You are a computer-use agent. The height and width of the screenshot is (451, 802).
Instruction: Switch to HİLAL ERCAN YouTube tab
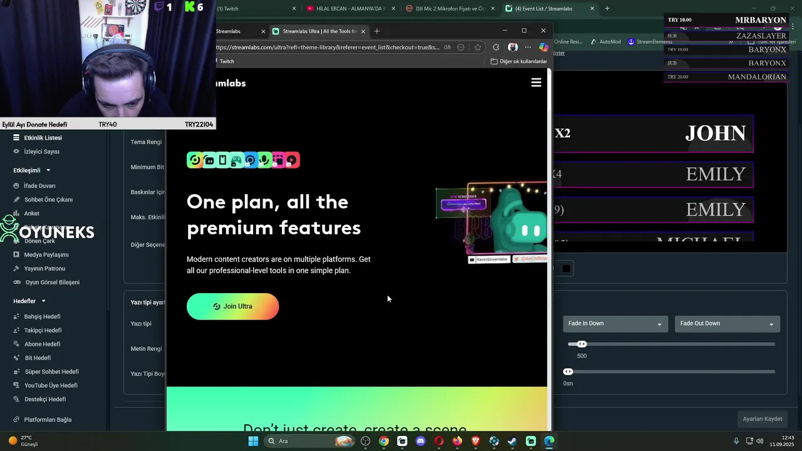pyautogui.click(x=350, y=9)
